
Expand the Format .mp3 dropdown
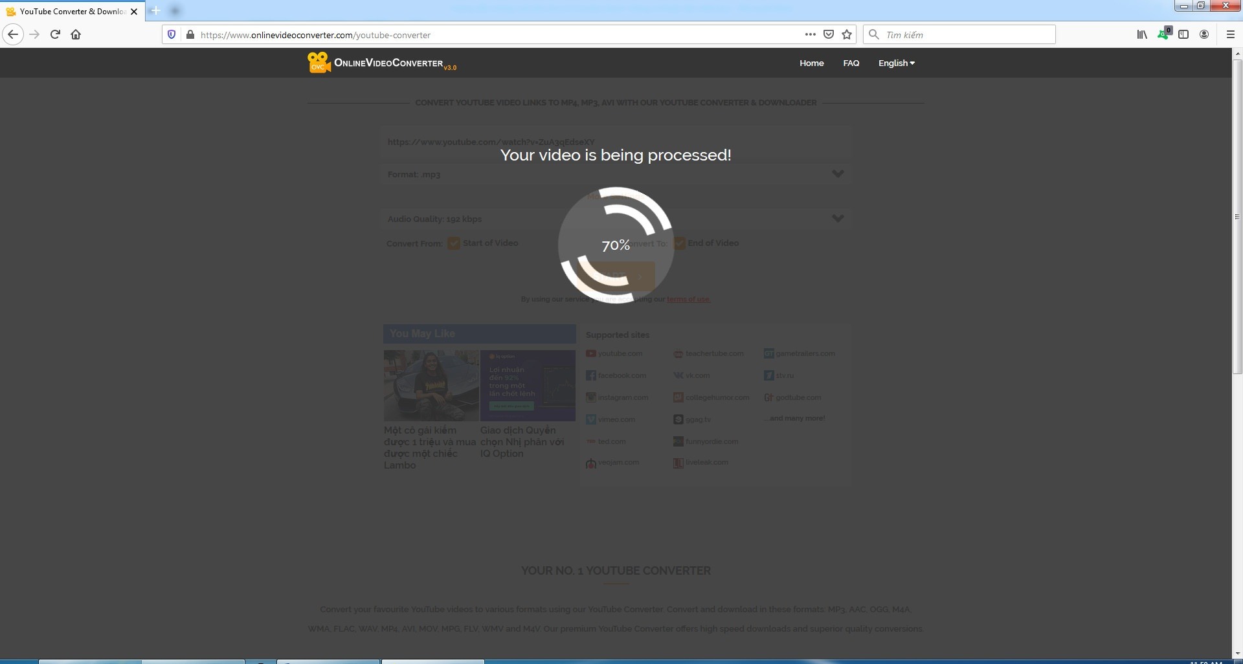(x=616, y=174)
